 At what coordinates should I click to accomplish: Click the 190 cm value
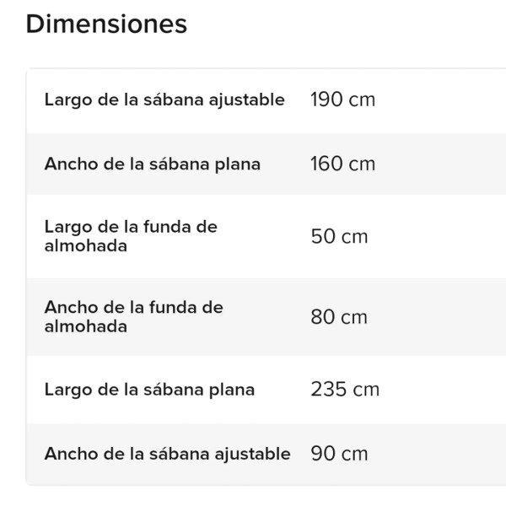click(x=342, y=100)
